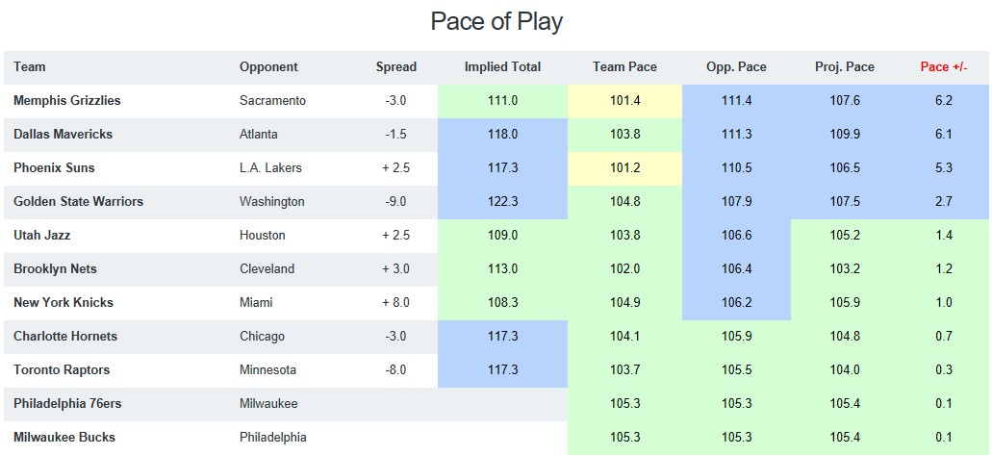
Task: Sort by Proj. Pace header
Action: click(845, 67)
